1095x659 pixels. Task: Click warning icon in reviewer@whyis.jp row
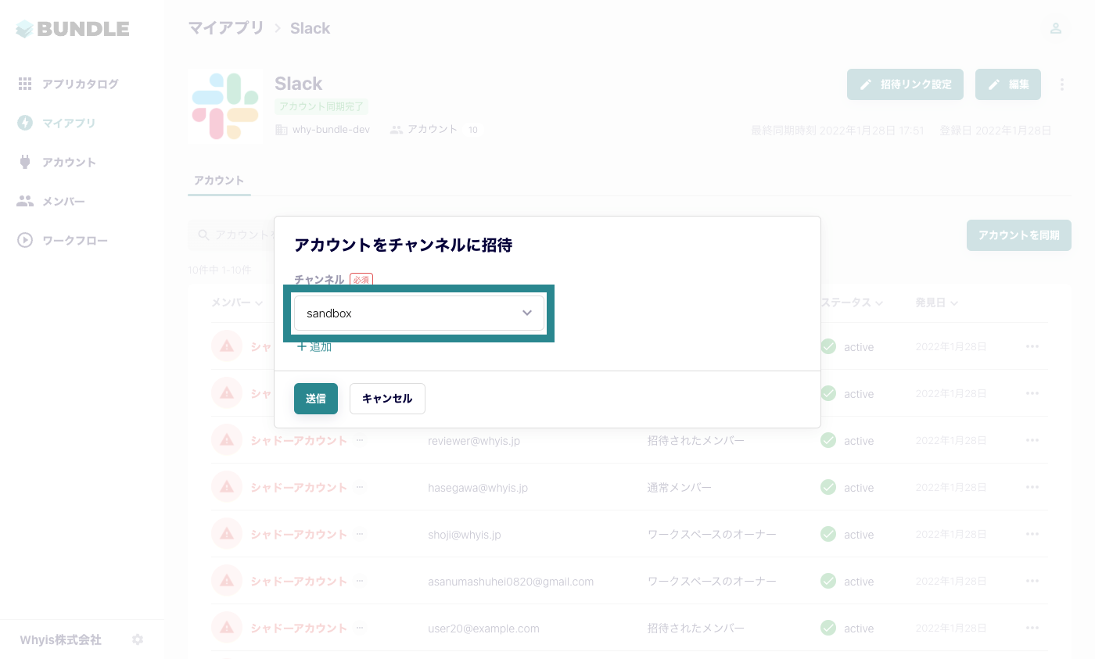[227, 440]
